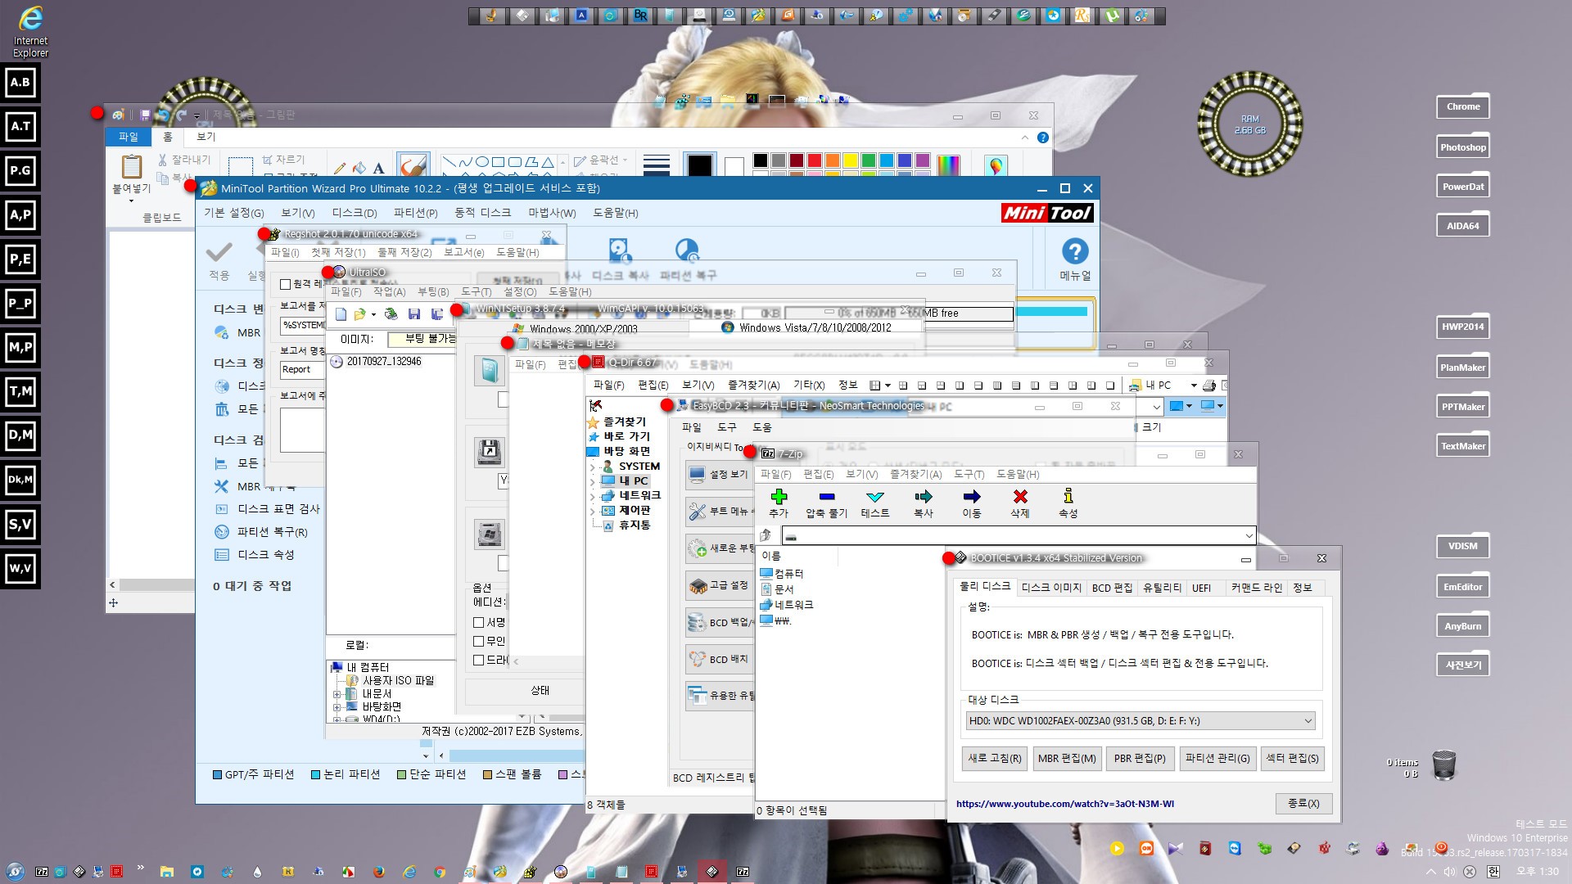Click BOOTICE MBR 편집(M) button
Image resolution: width=1572 pixels, height=884 pixels.
point(1067,758)
